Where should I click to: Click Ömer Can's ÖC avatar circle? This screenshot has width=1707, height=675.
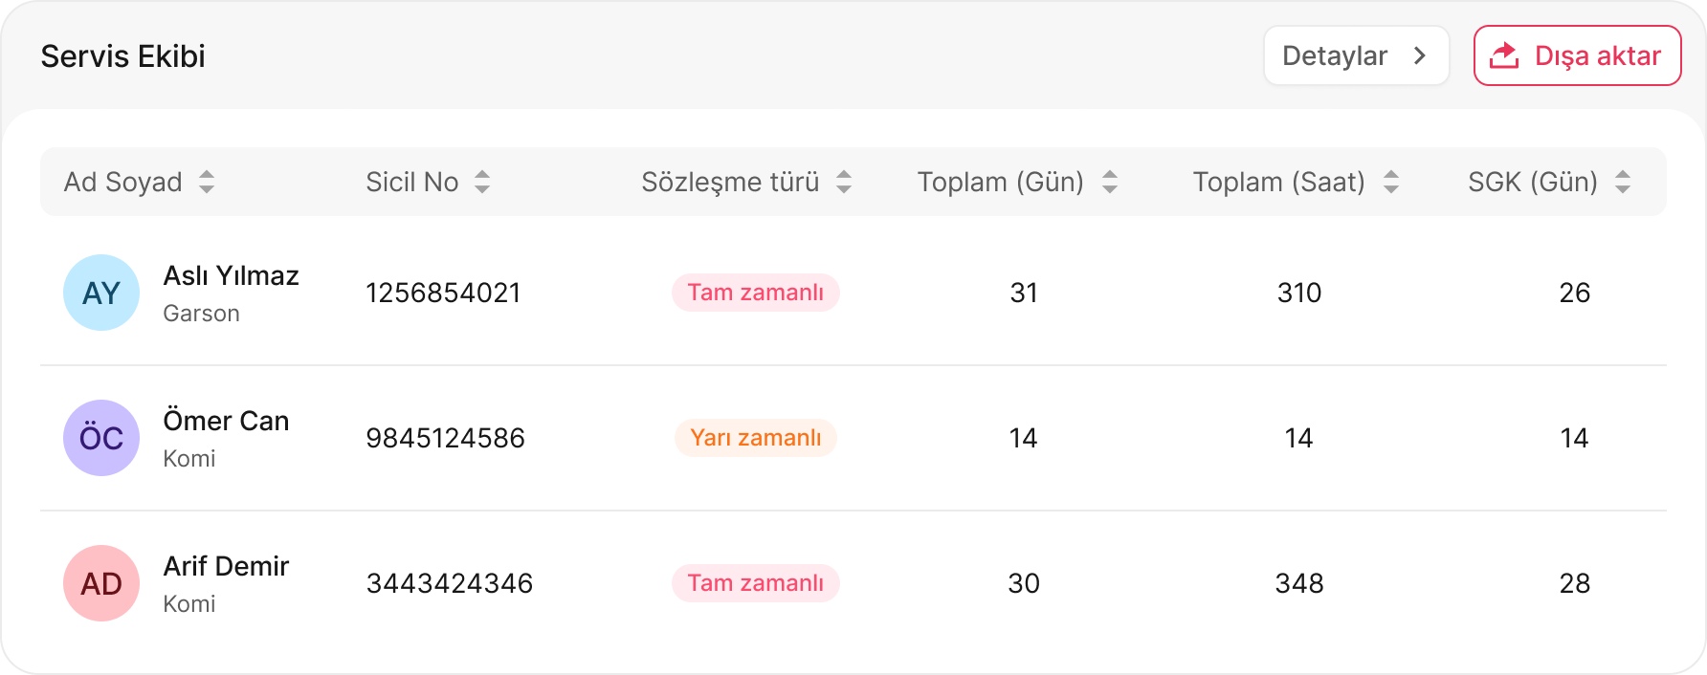pos(101,438)
